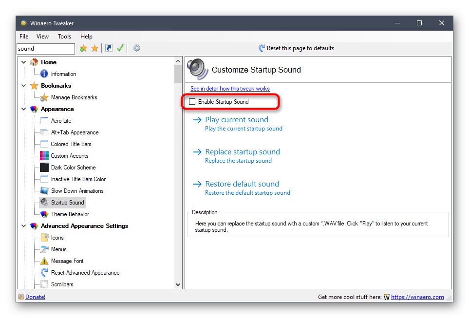Click the Scrollbars icon in tree
The image size is (469, 318).
44,284
